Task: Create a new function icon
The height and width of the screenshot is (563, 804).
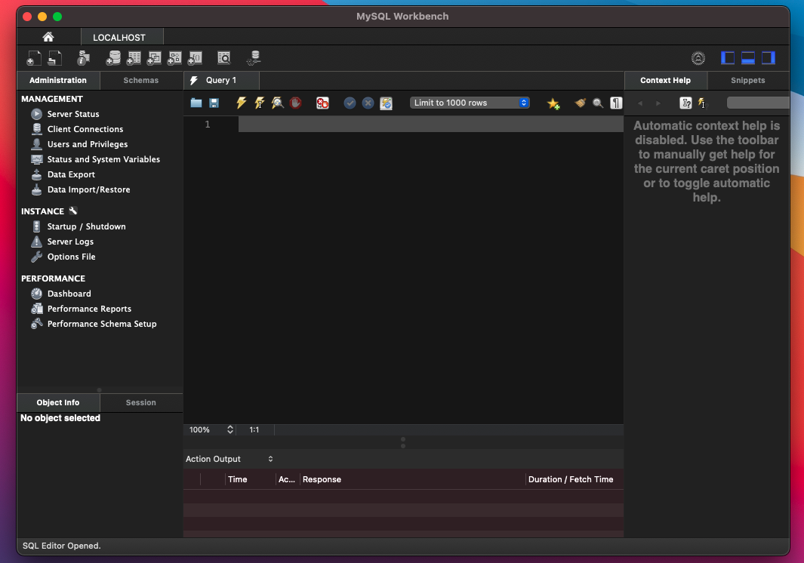Action: click(x=195, y=58)
